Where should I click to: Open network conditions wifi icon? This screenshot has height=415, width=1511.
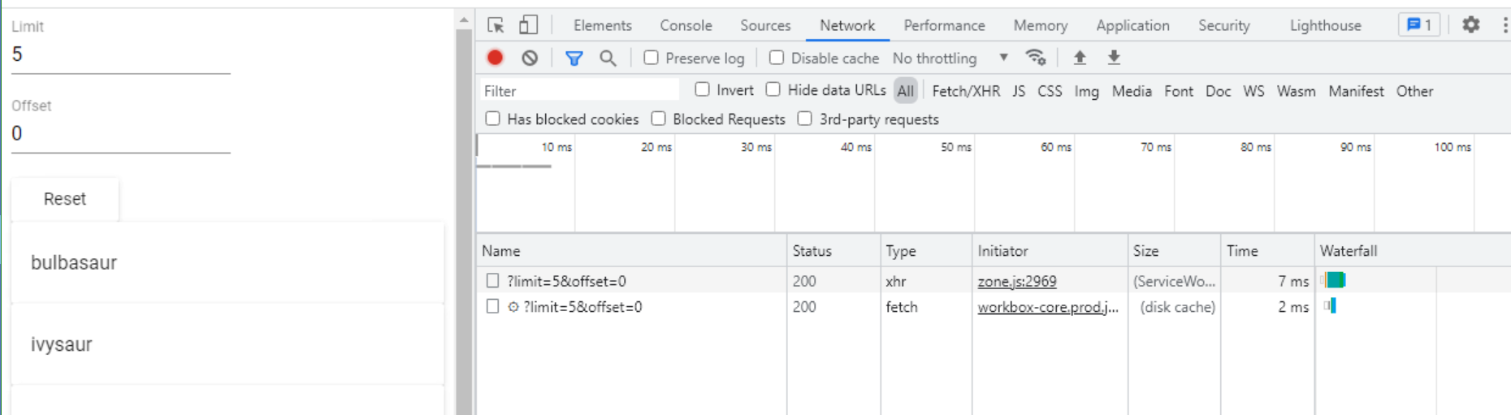click(1036, 58)
